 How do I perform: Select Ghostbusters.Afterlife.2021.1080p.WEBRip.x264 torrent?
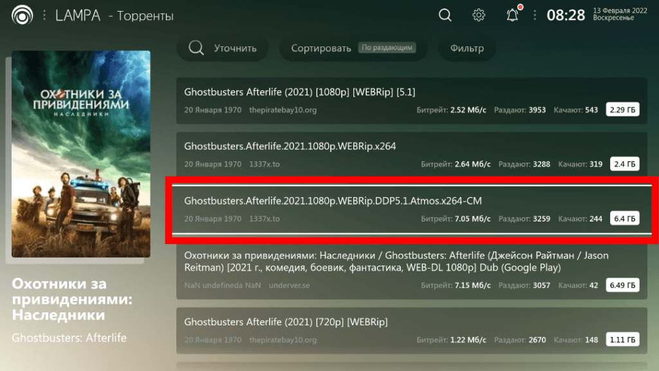coord(412,155)
